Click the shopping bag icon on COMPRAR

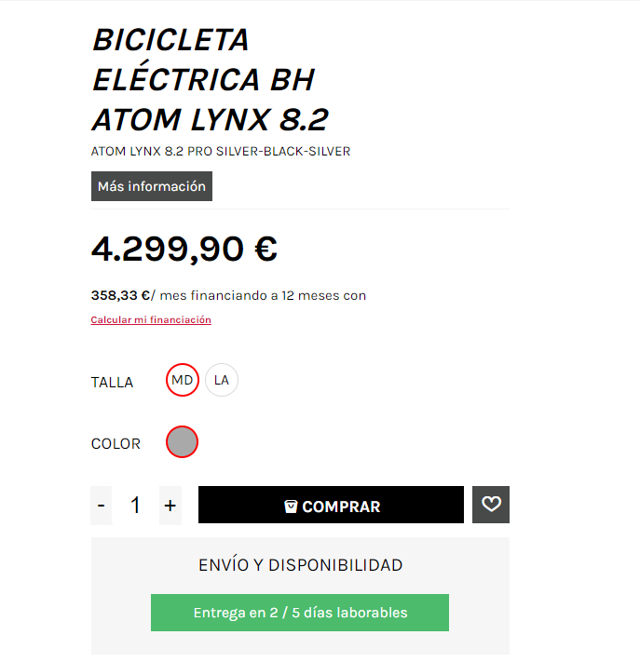click(x=291, y=507)
